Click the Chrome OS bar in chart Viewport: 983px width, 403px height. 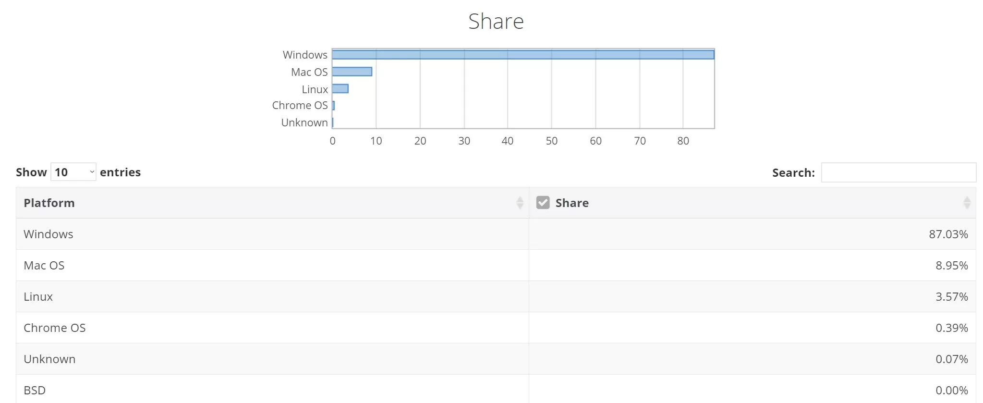(x=333, y=106)
